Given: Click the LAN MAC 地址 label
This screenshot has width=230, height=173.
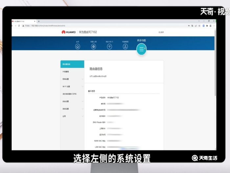Looking at the screenshot, I should point(100,147).
